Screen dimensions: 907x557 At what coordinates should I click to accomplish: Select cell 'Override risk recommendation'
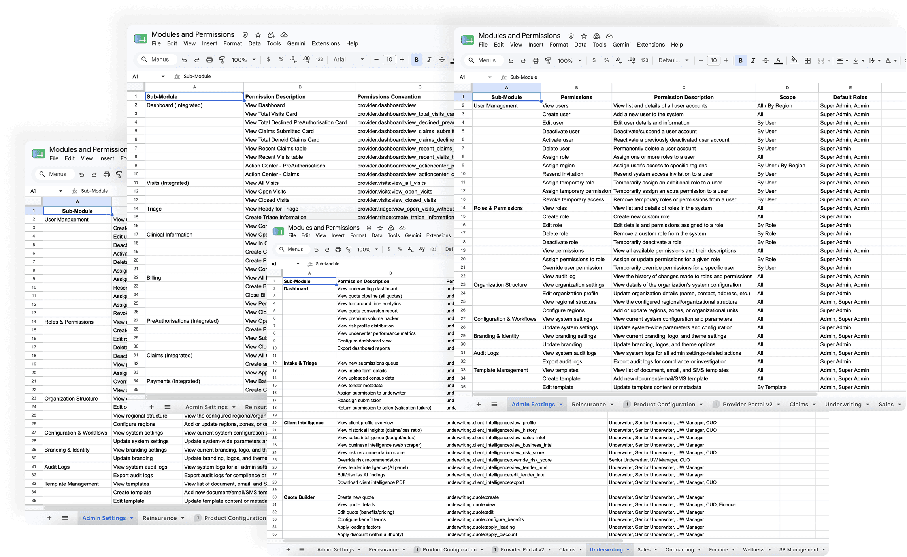tap(390, 460)
